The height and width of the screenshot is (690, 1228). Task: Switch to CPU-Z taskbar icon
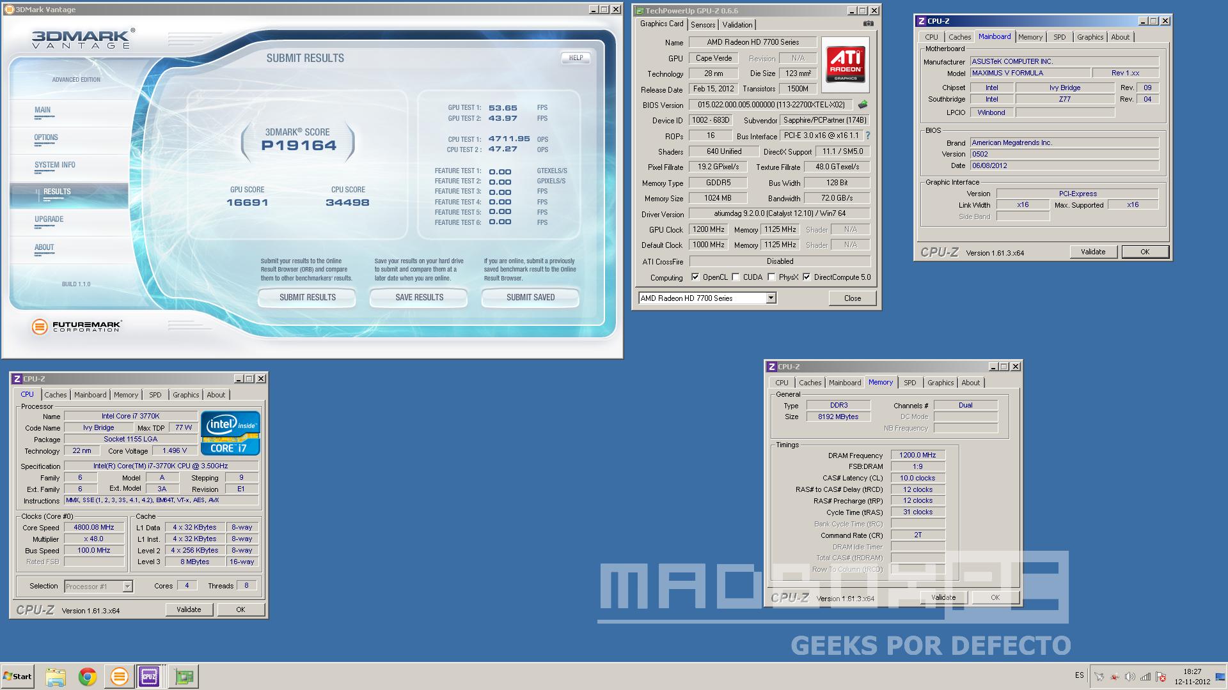click(x=149, y=677)
